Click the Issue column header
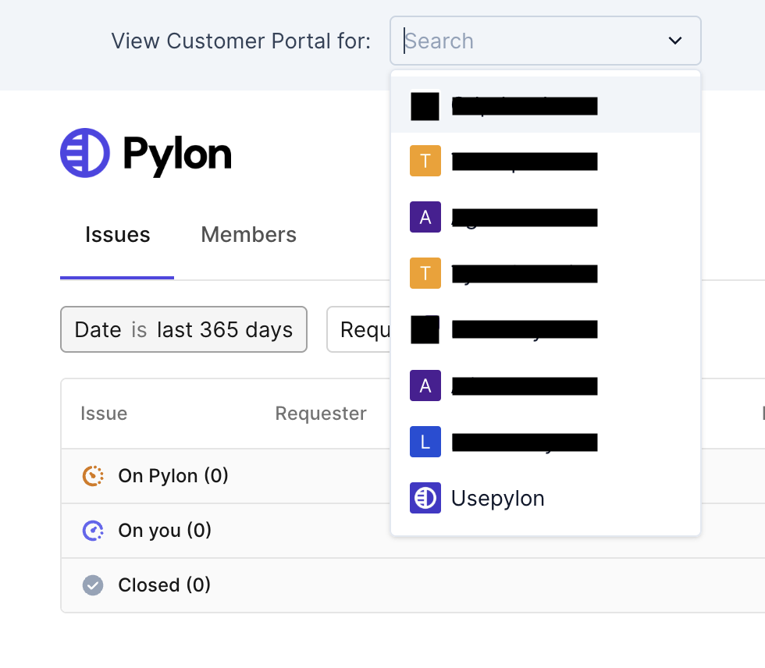Viewport: 765px width, 668px height. [x=104, y=414]
